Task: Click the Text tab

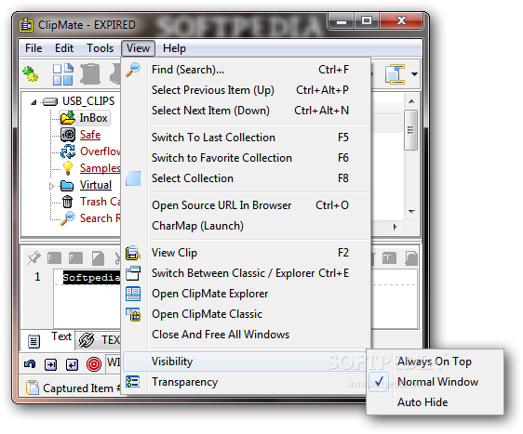Action: 61,336
